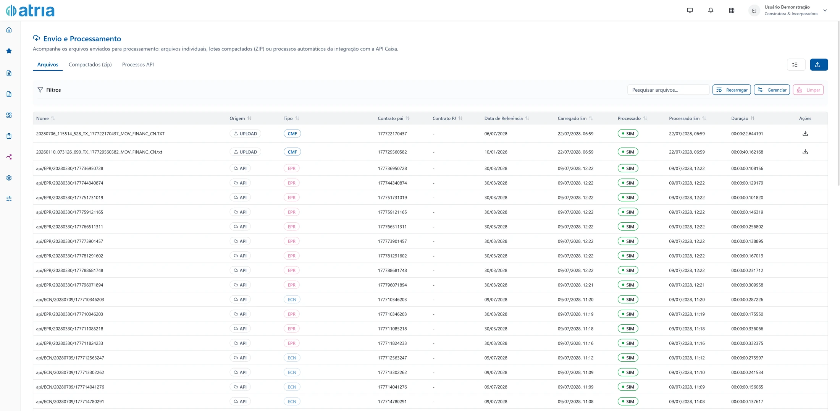Click ECN badge on row 177712563247
Screen dimensions: 840x411
[292, 358]
